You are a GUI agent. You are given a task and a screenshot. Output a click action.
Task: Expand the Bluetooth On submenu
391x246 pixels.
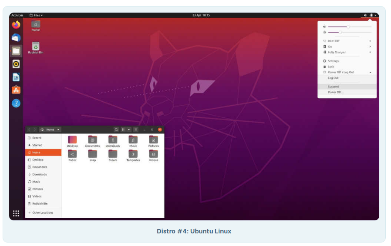click(347, 47)
